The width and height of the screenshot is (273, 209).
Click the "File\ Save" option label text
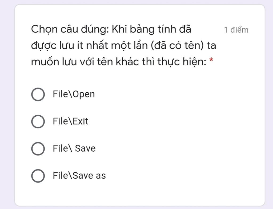coord(74,148)
